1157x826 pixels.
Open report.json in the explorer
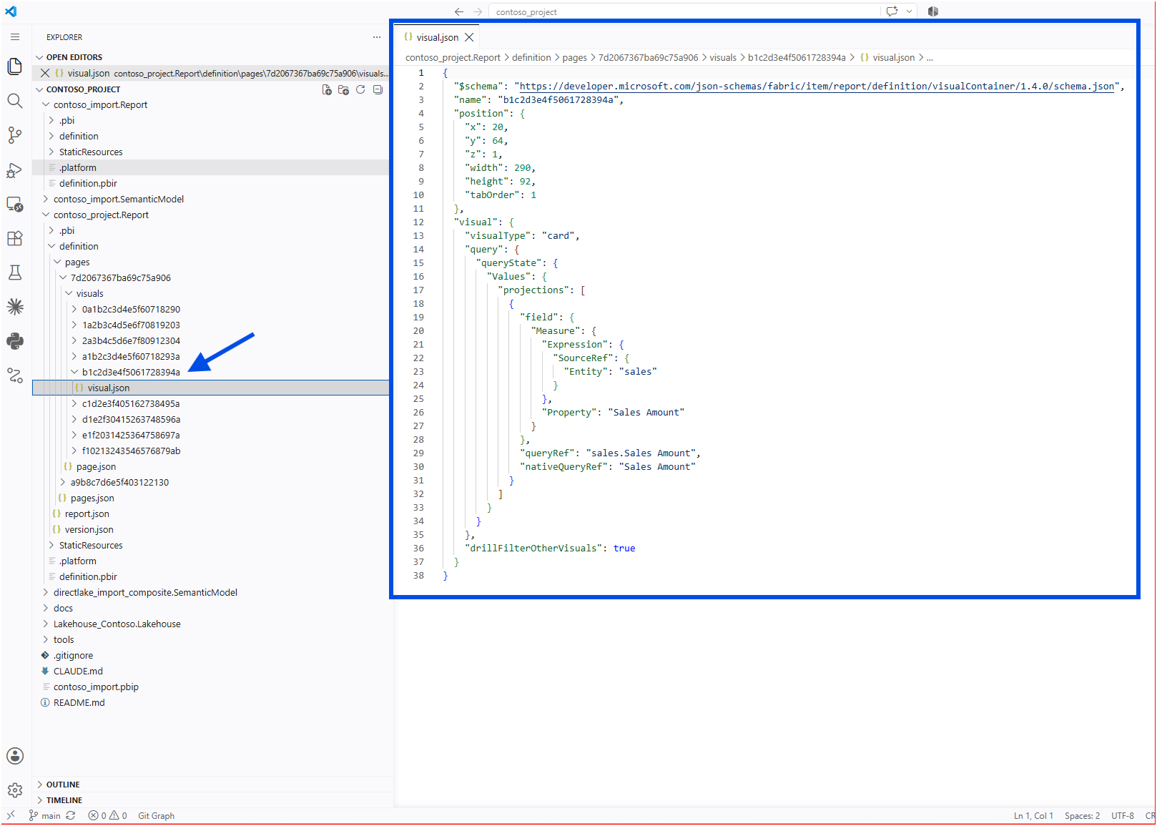pos(87,513)
